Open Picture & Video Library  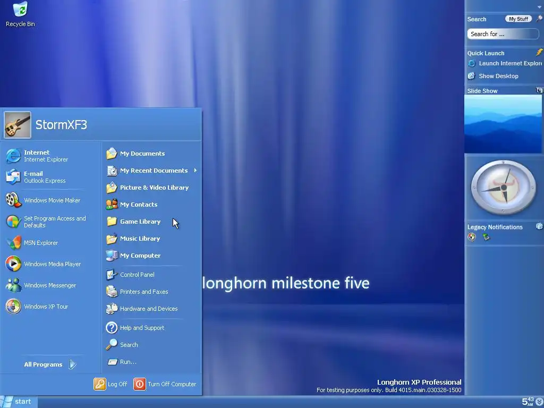(x=148, y=188)
